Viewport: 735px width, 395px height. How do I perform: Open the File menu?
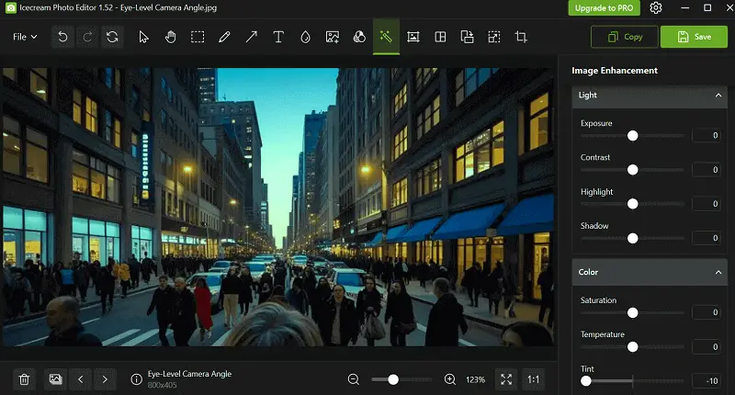pos(25,37)
